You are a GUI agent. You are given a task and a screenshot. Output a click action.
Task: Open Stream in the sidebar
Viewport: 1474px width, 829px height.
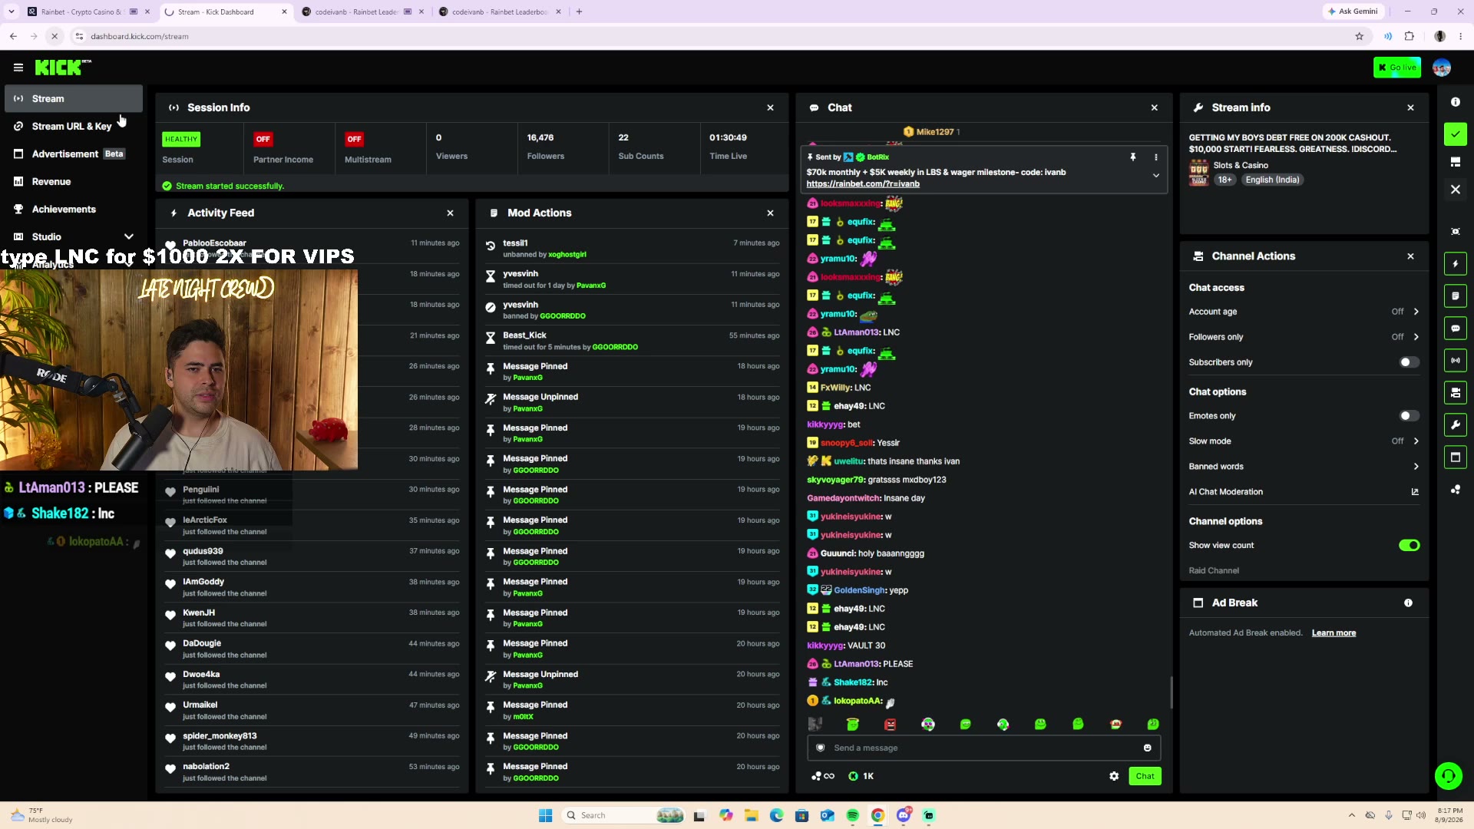click(74, 98)
